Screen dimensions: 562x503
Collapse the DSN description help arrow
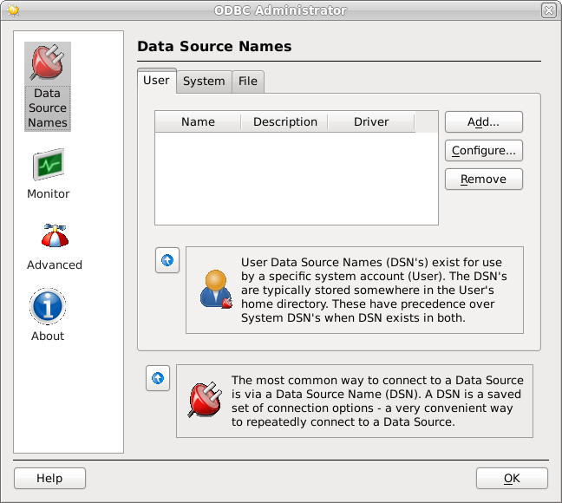pos(158,378)
